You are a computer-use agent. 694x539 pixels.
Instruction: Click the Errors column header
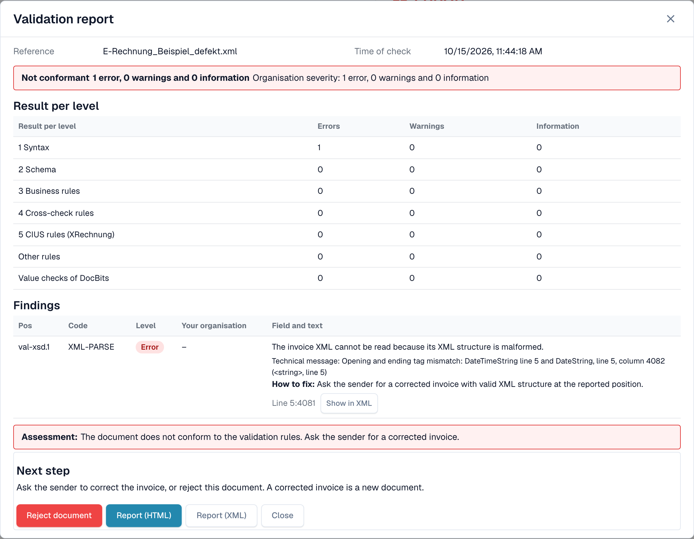[329, 126]
